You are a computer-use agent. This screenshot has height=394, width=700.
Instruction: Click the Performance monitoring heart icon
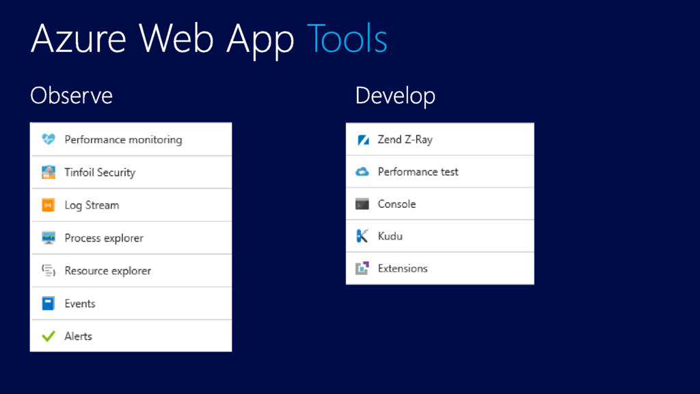click(49, 140)
